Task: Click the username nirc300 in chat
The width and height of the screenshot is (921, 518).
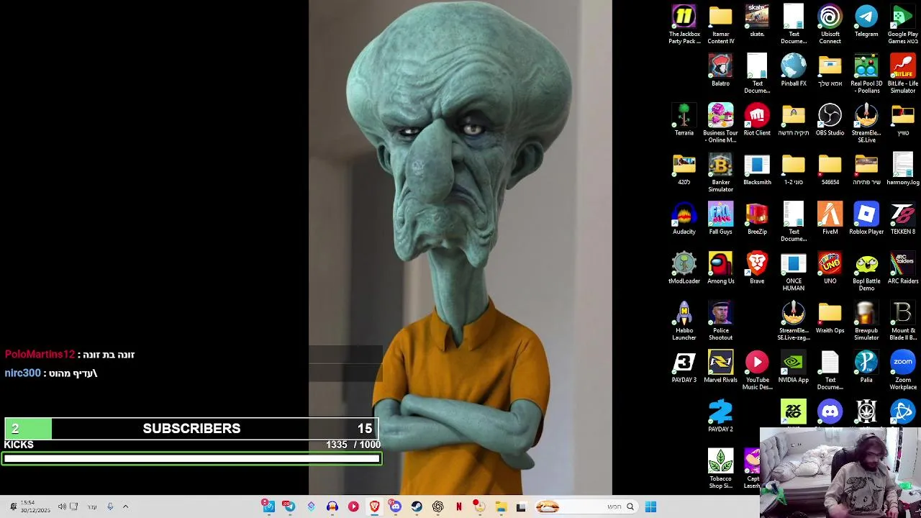Action: click(x=22, y=373)
